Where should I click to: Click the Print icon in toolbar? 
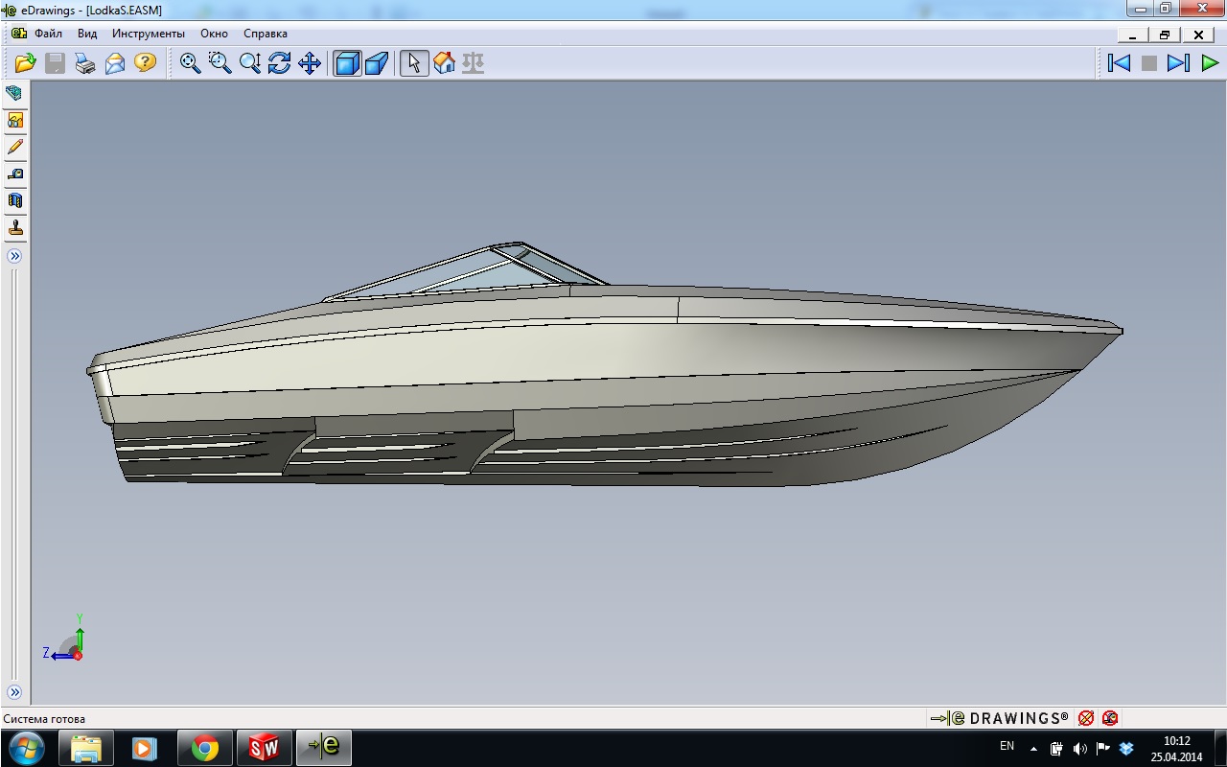tap(85, 63)
